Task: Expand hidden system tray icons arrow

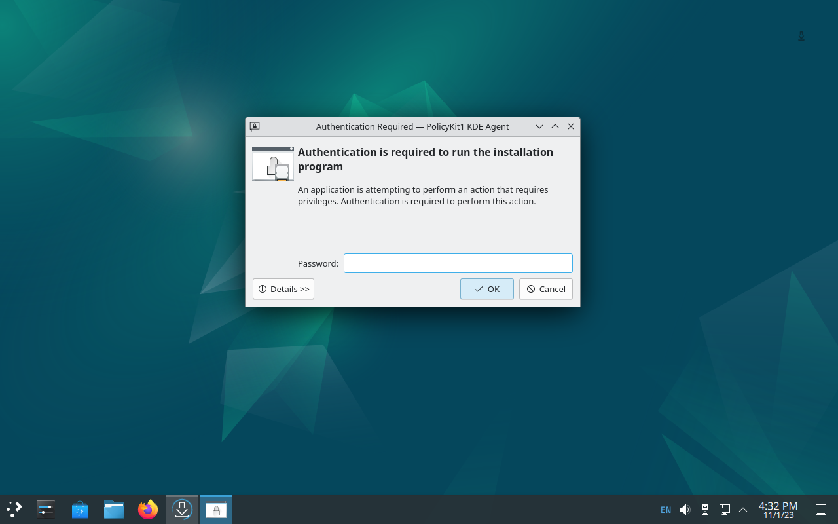Action: coord(743,510)
